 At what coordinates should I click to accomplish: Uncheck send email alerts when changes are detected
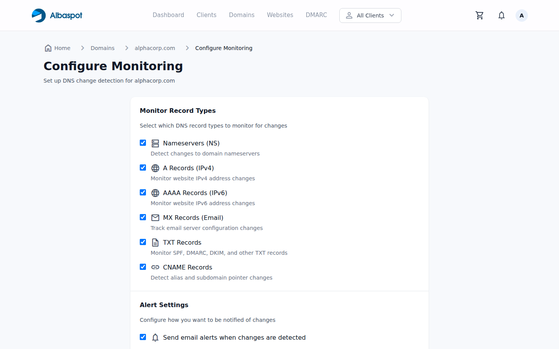tap(143, 337)
